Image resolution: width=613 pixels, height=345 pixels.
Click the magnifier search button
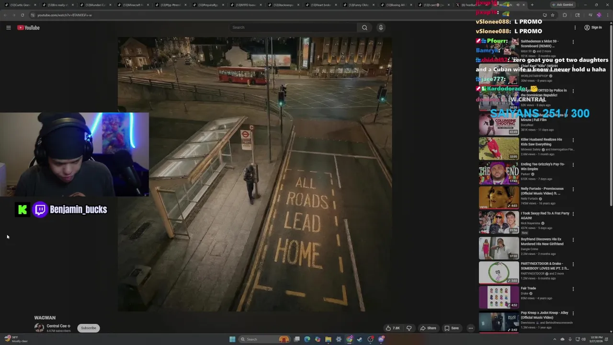click(x=364, y=27)
